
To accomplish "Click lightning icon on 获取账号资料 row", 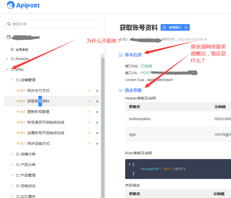I will tap(89, 101).
